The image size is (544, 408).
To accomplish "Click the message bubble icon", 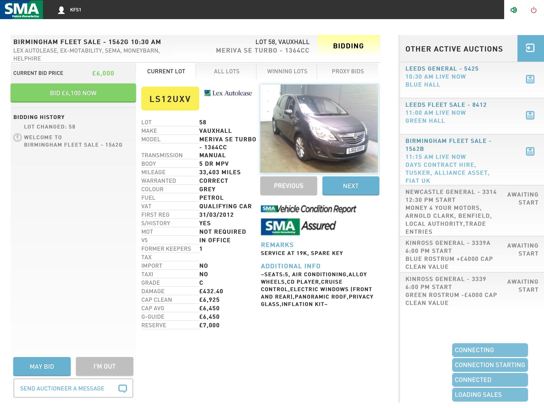I will coord(122,388).
